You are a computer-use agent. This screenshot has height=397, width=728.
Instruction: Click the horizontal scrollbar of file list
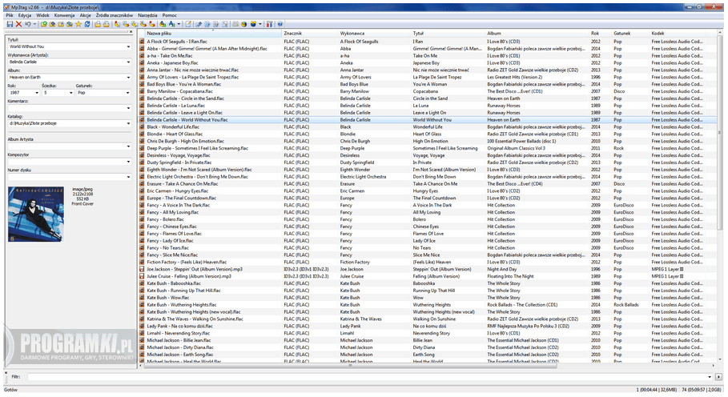(351, 366)
